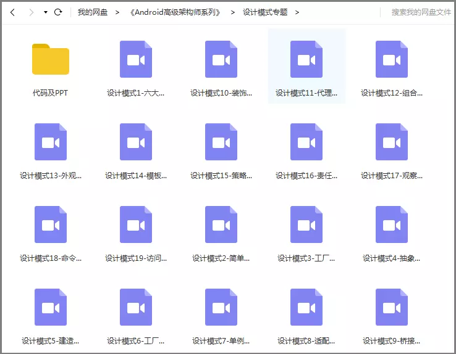Select video file icon 设计模式19-访问...
Viewport: 456px width, 354px height.
(x=136, y=224)
